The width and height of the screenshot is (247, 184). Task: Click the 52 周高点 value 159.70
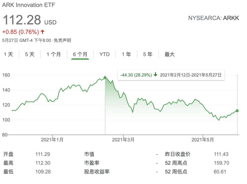pos(221,163)
